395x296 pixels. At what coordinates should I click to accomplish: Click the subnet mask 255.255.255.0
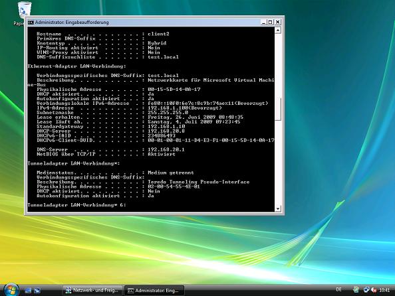(168, 112)
